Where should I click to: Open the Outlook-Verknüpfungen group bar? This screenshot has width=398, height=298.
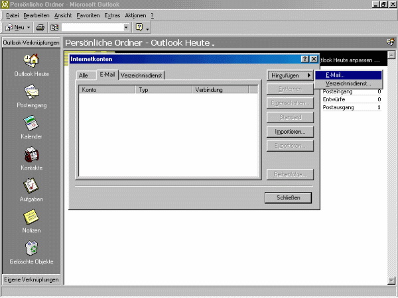pyautogui.click(x=31, y=42)
